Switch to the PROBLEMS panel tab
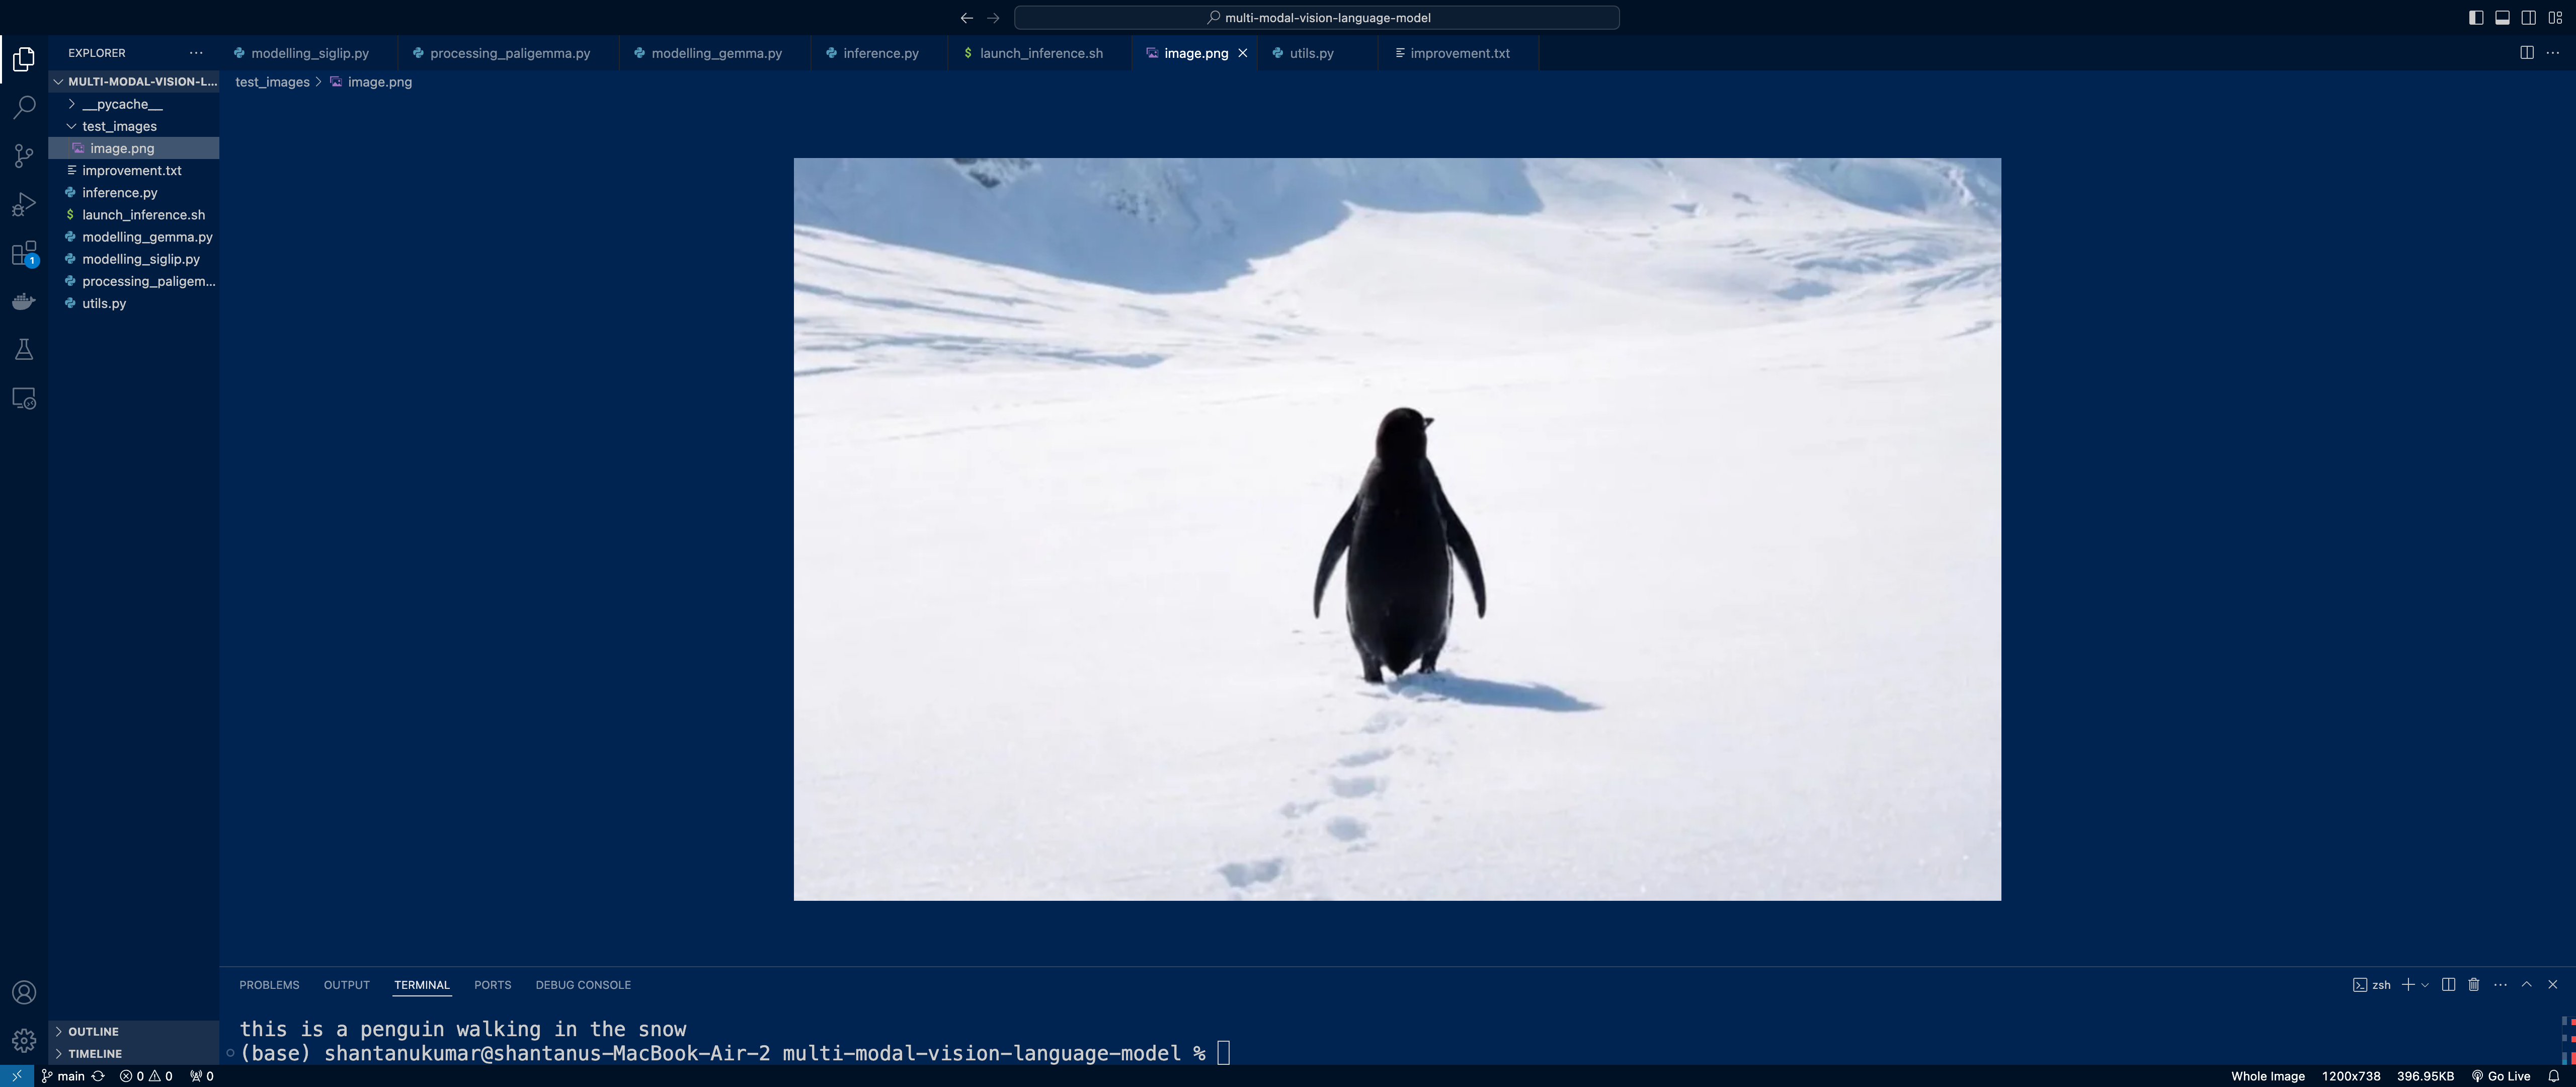 tap(269, 985)
